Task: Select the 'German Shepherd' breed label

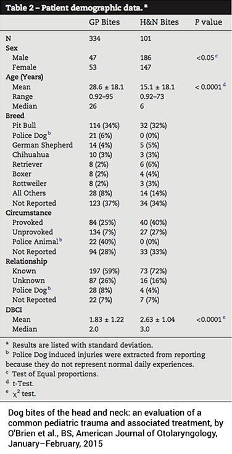Action: tap(42, 145)
